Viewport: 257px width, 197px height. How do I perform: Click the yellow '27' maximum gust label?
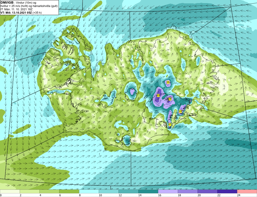click(170, 125)
